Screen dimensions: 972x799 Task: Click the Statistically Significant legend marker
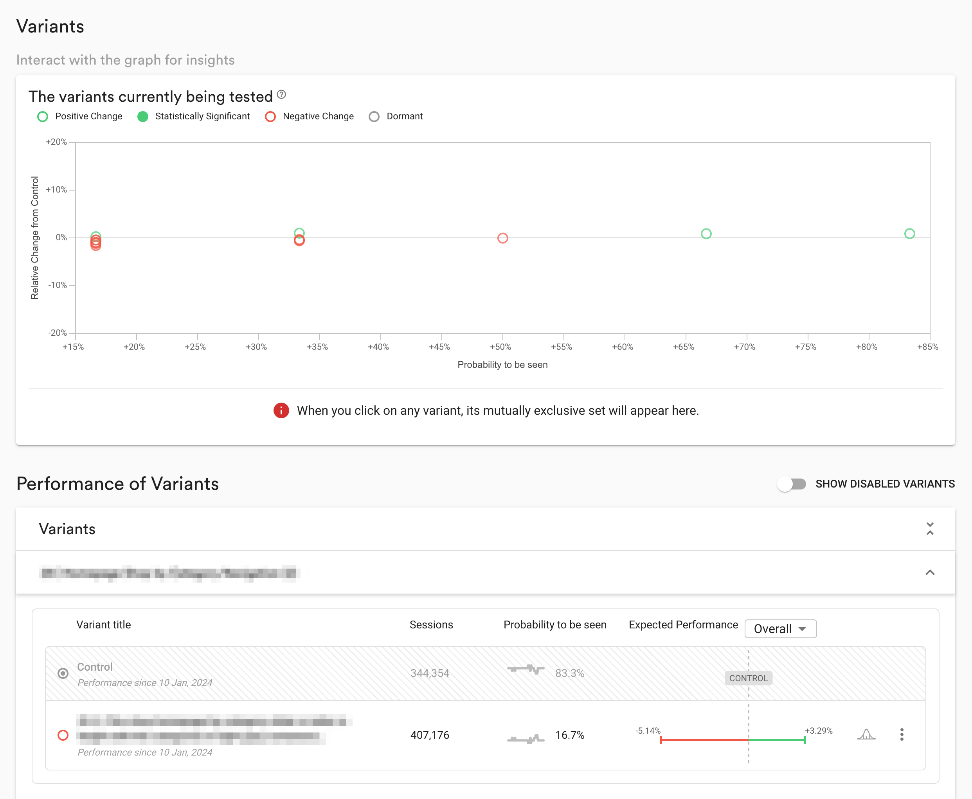tap(143, 117)
